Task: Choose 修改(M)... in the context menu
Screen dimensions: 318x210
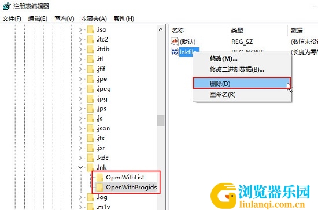Action: [224, 59]
